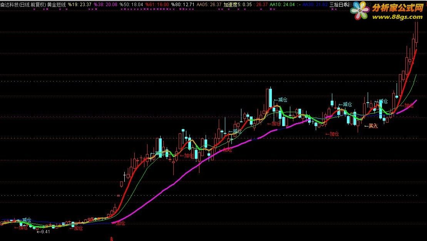Click the blue AA30 moving average label
This screenshot has height=241, width=427.
(315, 4)
